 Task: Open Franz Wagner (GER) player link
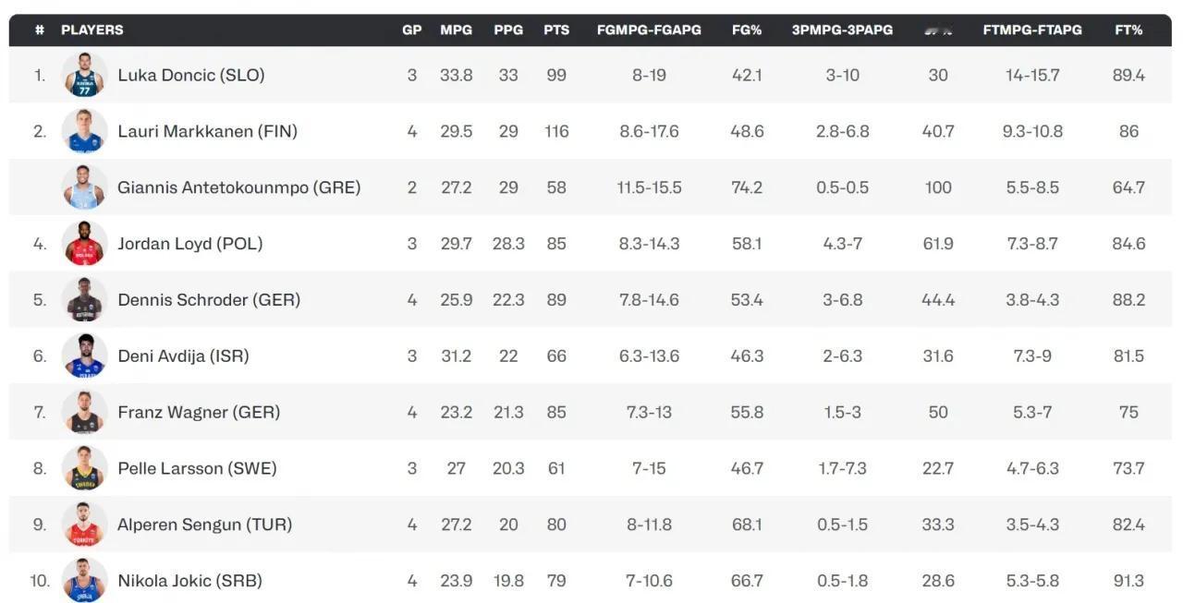pos(199,412)
